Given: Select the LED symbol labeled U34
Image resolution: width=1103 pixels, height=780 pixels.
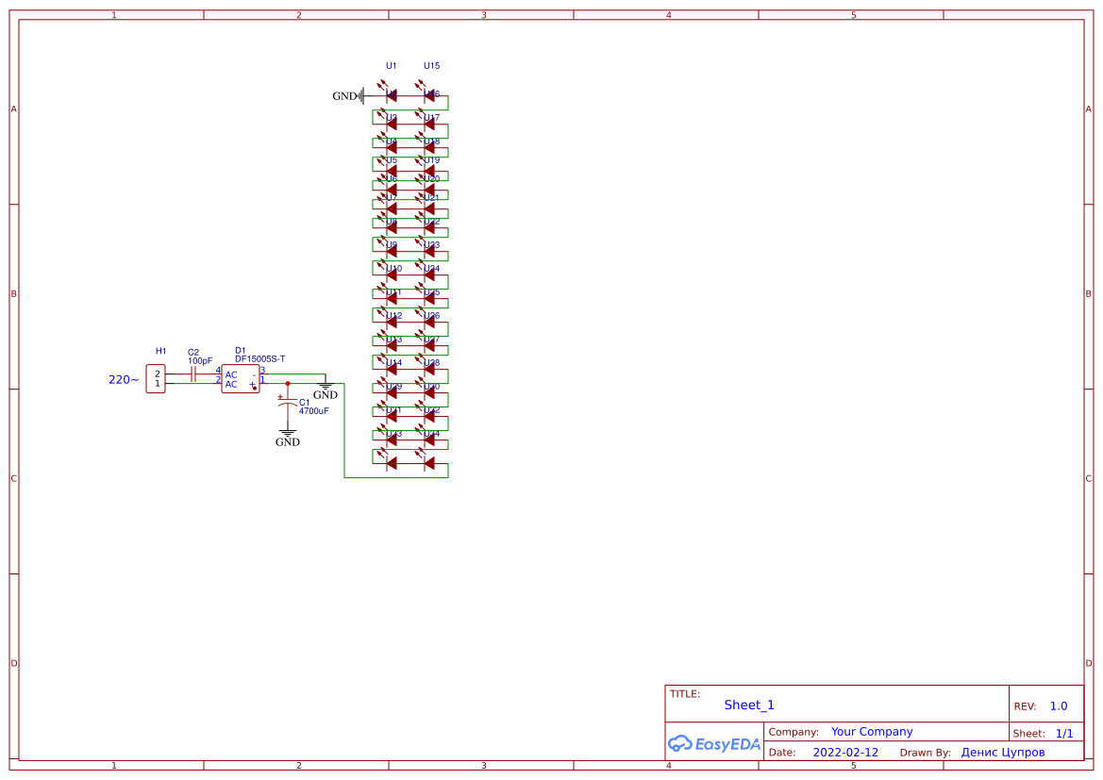Looking at the screenshot, I should [x=429, y=440].
